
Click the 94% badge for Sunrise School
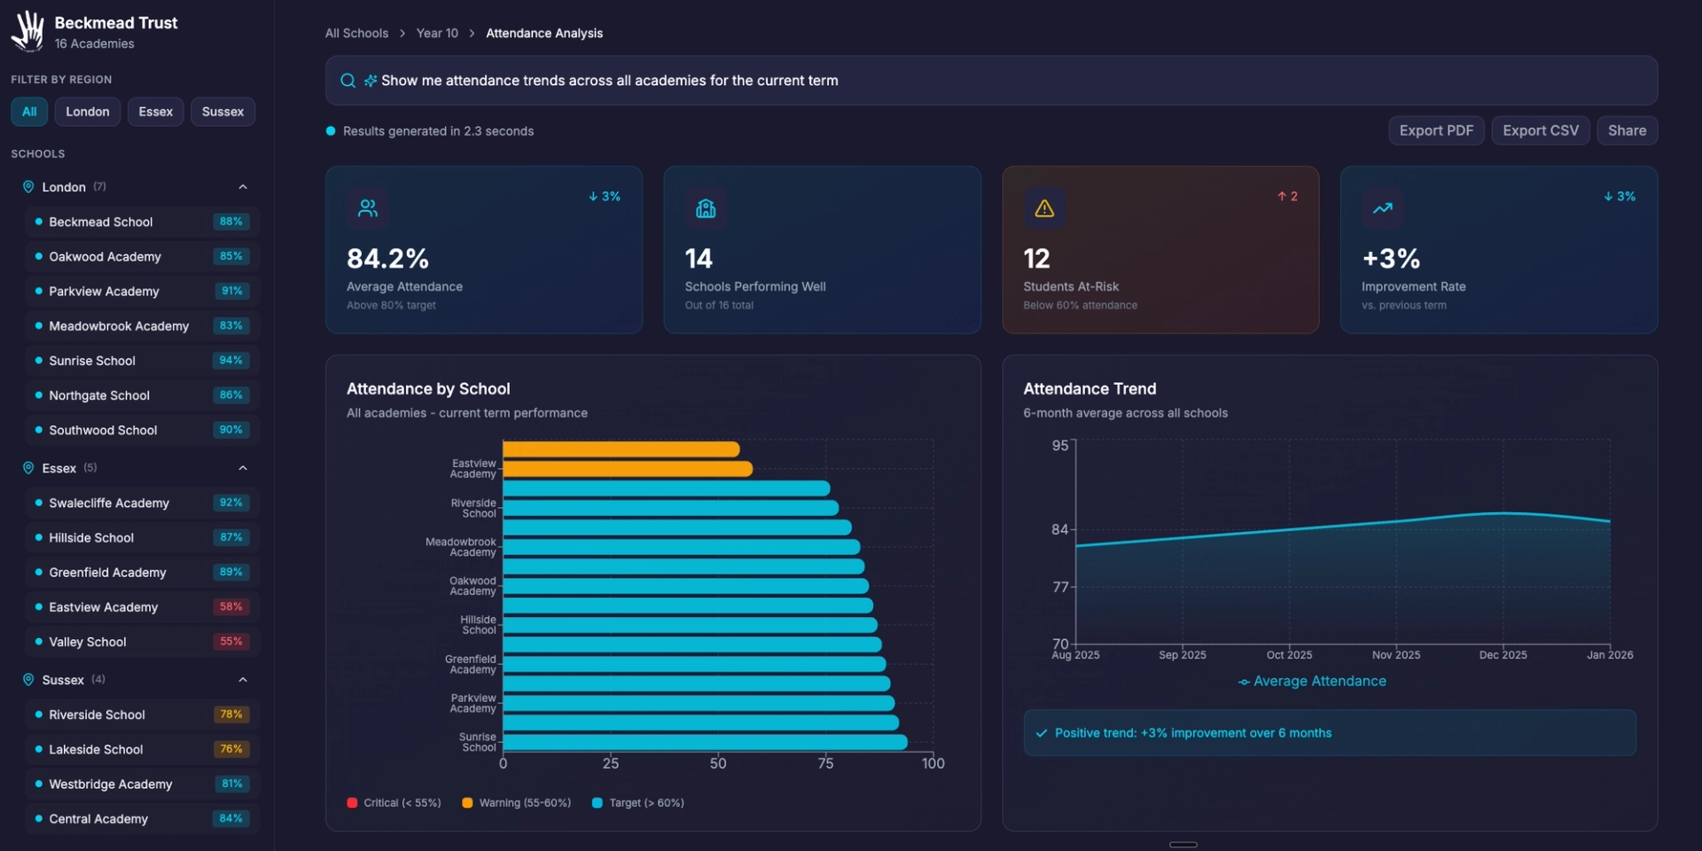click(x=231, y=361)
